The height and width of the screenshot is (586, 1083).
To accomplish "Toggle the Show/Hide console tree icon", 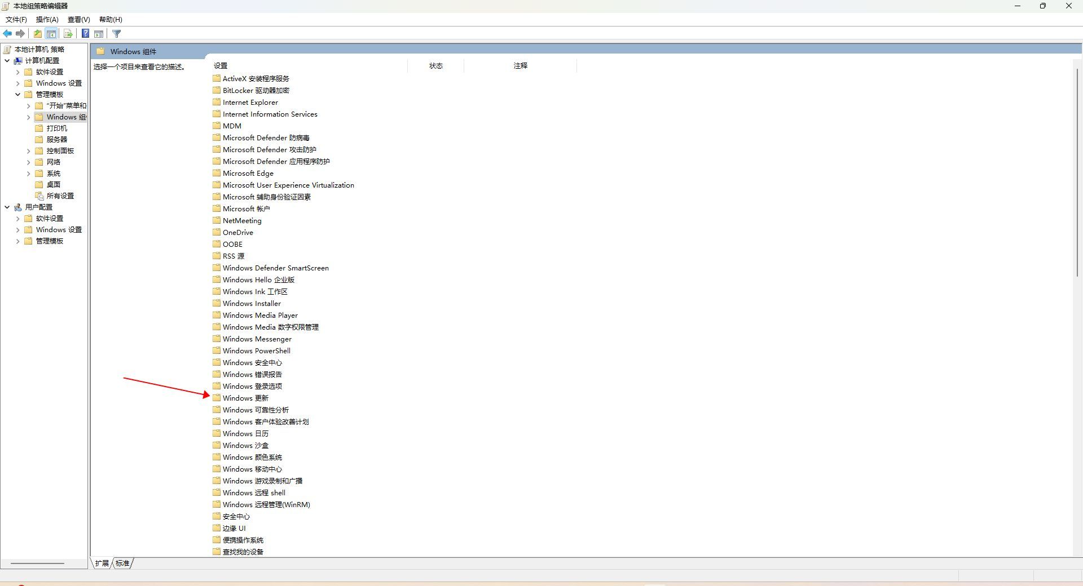I will tap(51, 34).
